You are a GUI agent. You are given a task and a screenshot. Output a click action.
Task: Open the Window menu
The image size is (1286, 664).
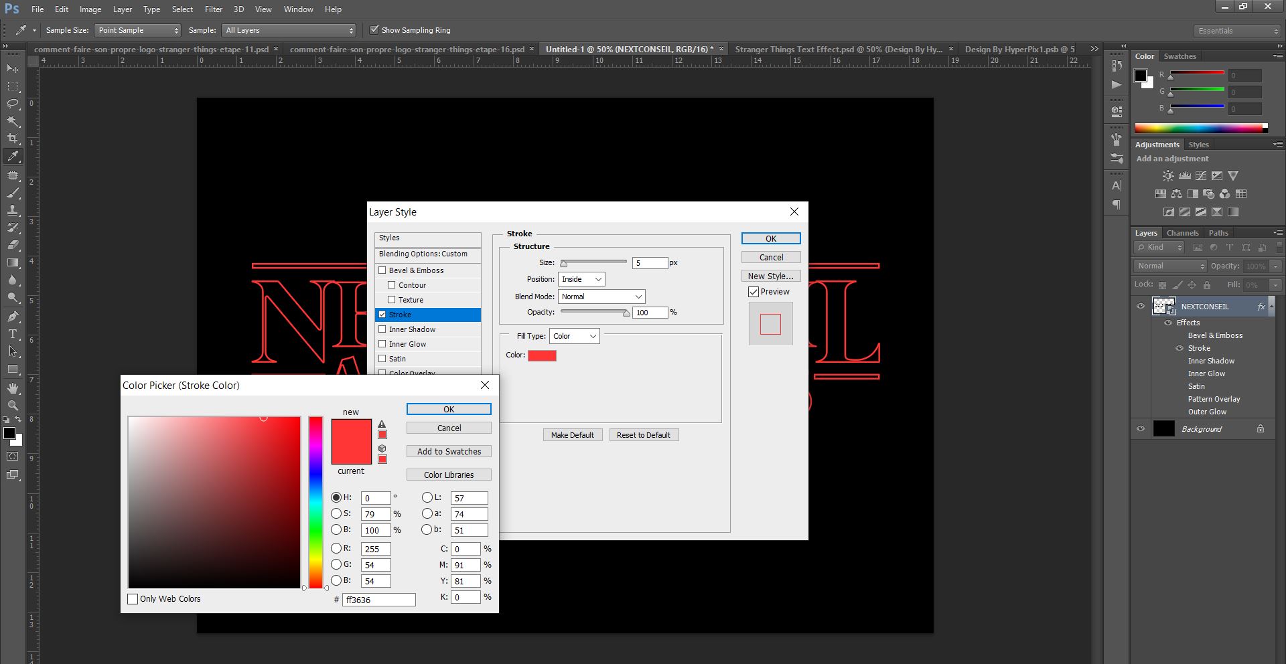[x=298, y=9]
